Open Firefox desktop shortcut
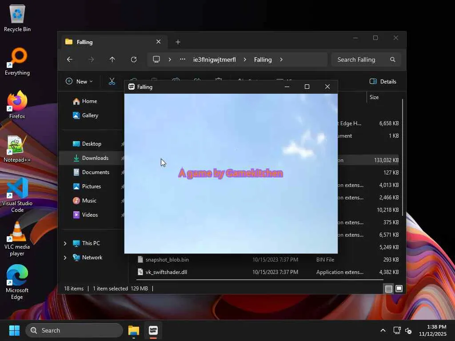 tap(17, 105)
